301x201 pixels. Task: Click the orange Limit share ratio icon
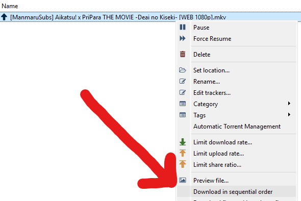[x=183, y=164]
